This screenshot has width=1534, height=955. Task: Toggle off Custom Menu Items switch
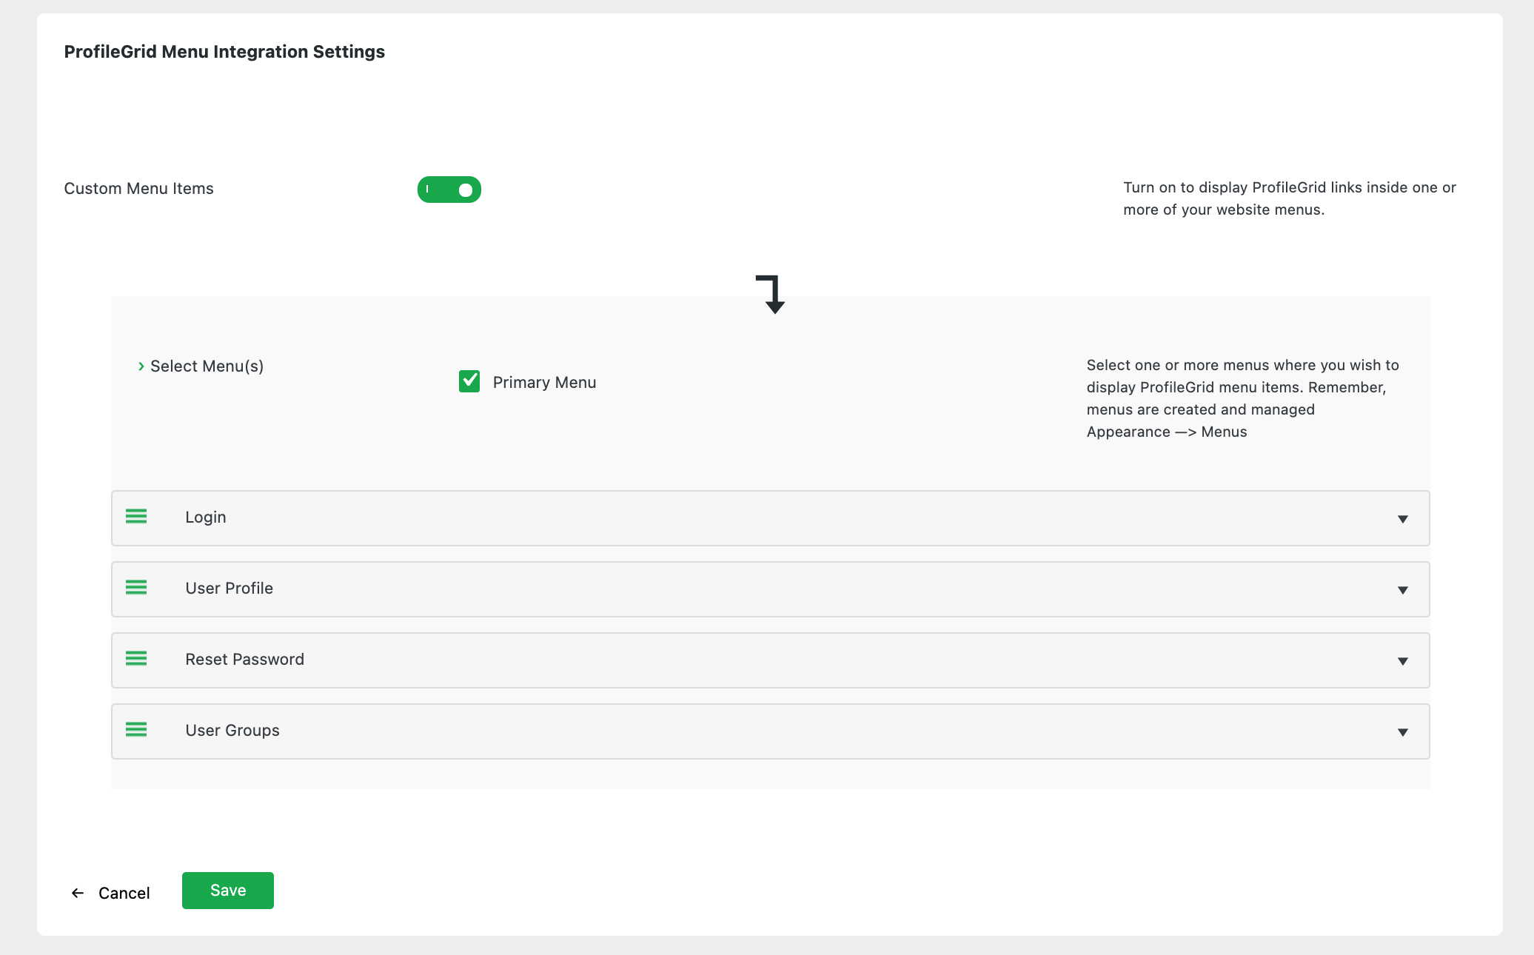pos(449,190)
